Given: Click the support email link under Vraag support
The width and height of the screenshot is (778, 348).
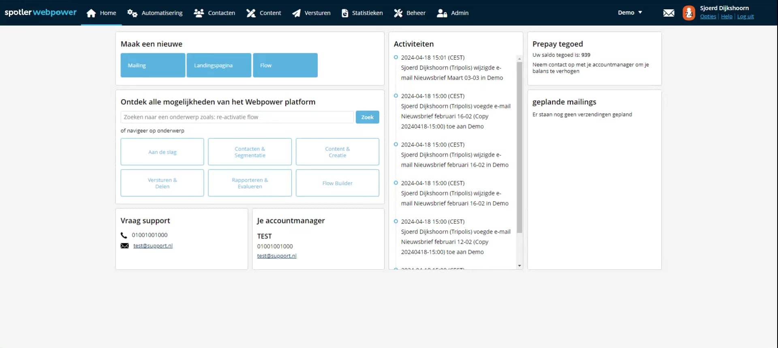Looking at the screenshot, I should [x=153, y=246].
